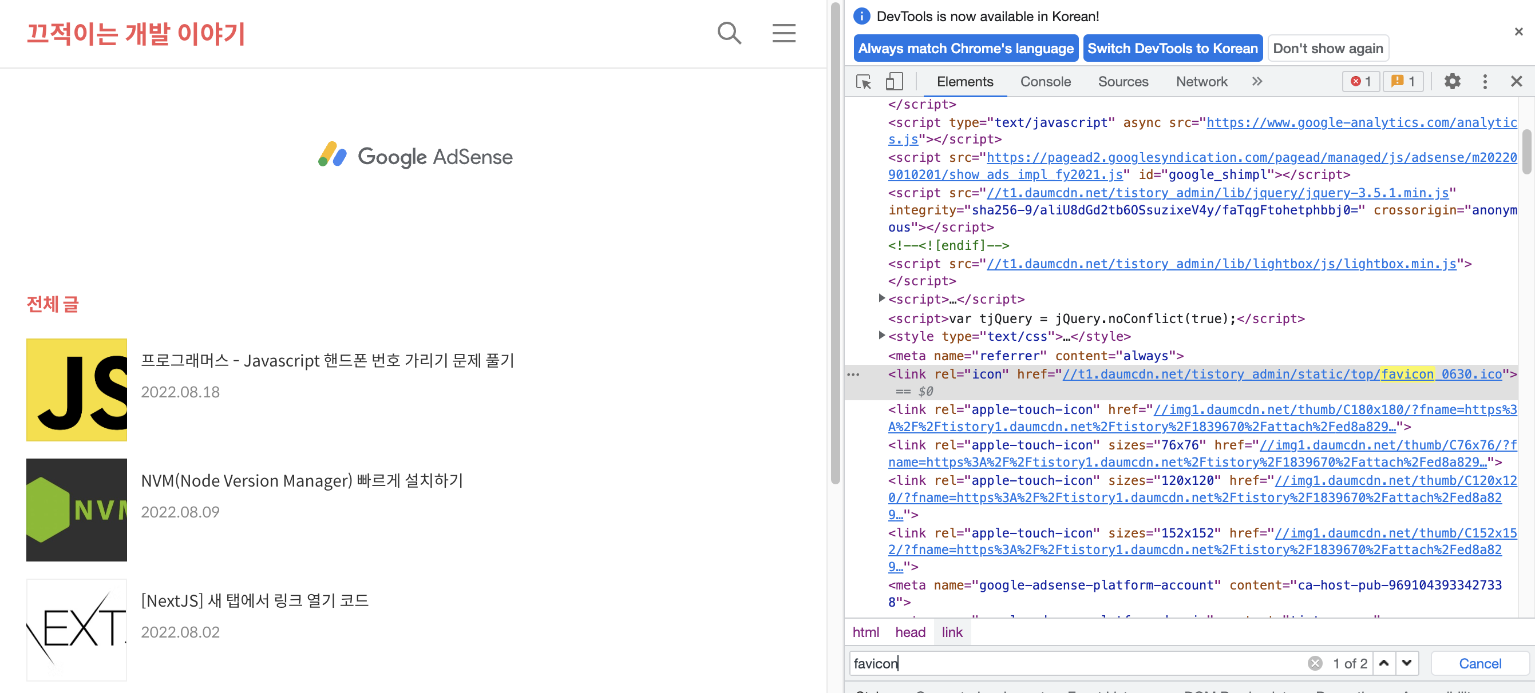The width and height of the screenshot is (1535, 693).
Task: Go to next search result arrow
Action: click(x=1407, y=663)
